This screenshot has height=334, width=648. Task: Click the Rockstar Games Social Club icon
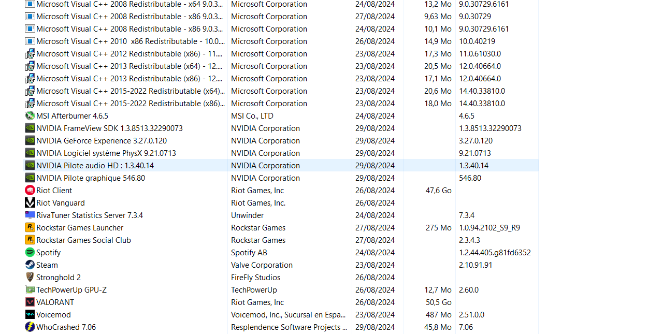(x=30, y=240)
